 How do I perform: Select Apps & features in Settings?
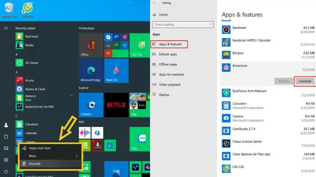169,44
